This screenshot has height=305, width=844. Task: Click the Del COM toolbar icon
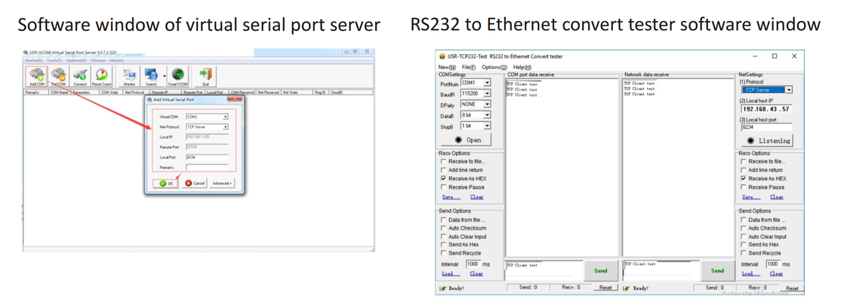[58, 76]
